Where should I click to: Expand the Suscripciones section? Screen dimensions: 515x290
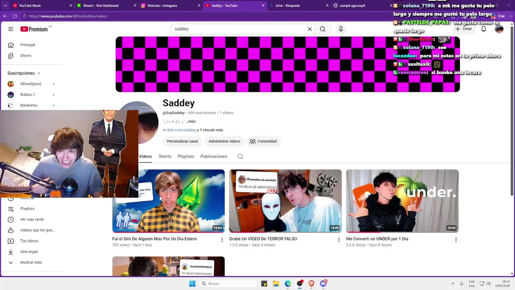coord(24,73)
